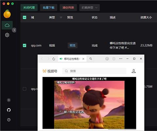Click the refresh icon in the preview browser
This screenshot has height=131, width=157.
[x=54, y=59]
